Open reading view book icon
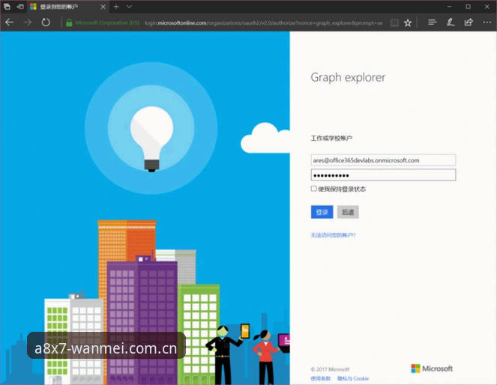Screen dimensions: 497x385 point(394,22)
